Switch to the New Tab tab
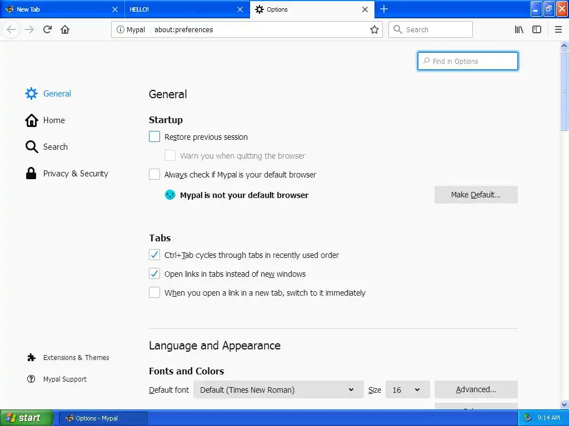This screenshot has height=426, width=569. 62,9
